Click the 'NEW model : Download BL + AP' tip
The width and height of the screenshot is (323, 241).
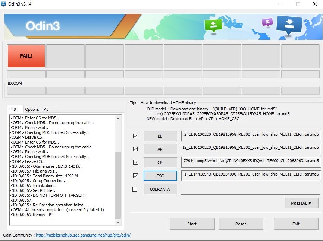(x=193, y=119)
